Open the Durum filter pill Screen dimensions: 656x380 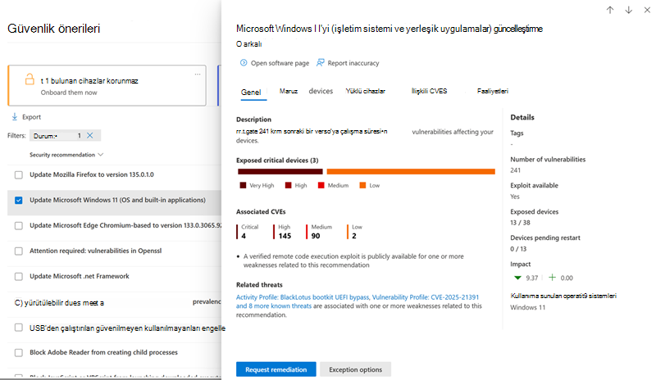tap(65, 135)
